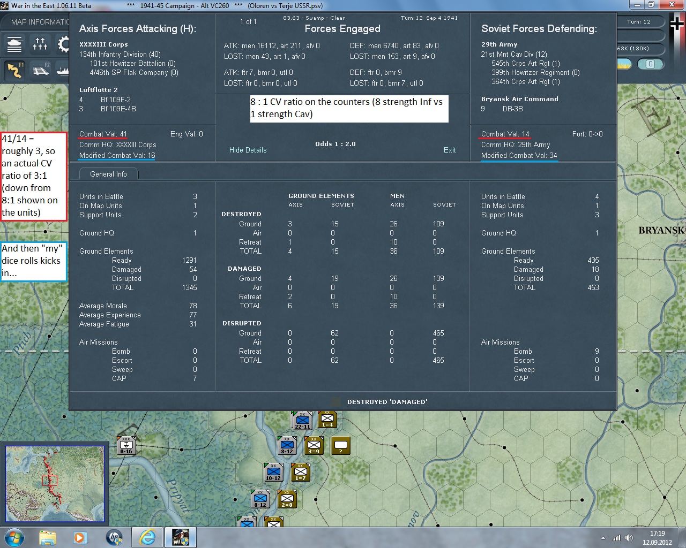Click Axis Combat Val: 41
This screenshot has height=548, width=686.
point(103,134)
